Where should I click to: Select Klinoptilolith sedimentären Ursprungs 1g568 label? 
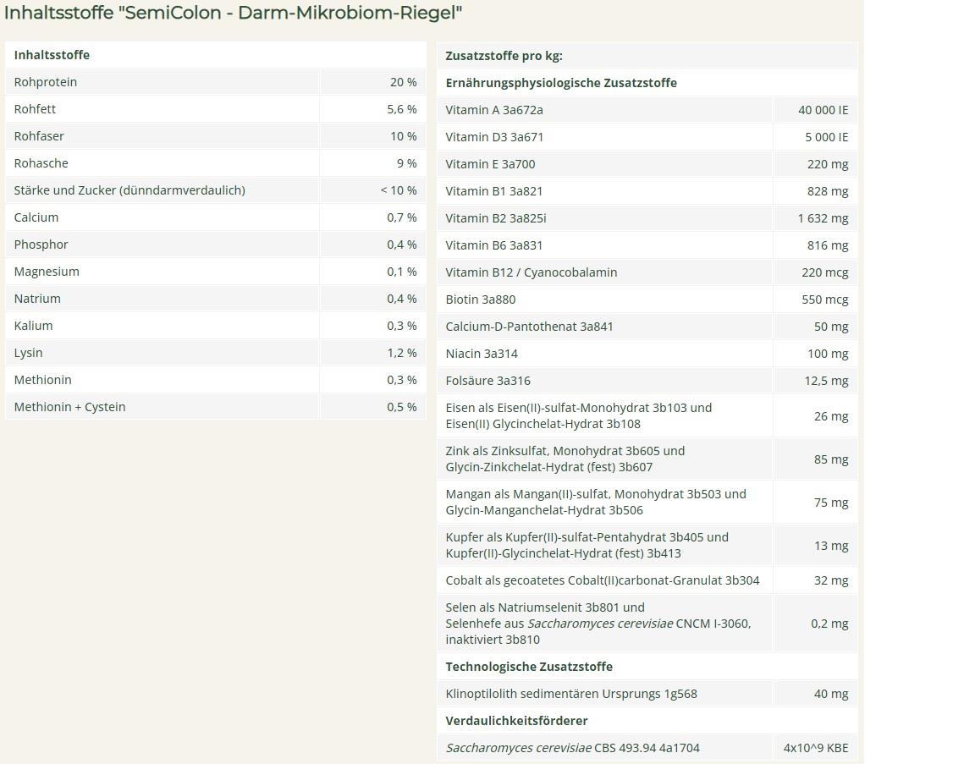[x=570, y=694]
